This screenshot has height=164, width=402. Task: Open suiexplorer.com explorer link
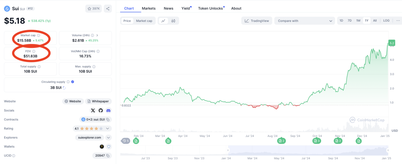click(x=90, y=138)
